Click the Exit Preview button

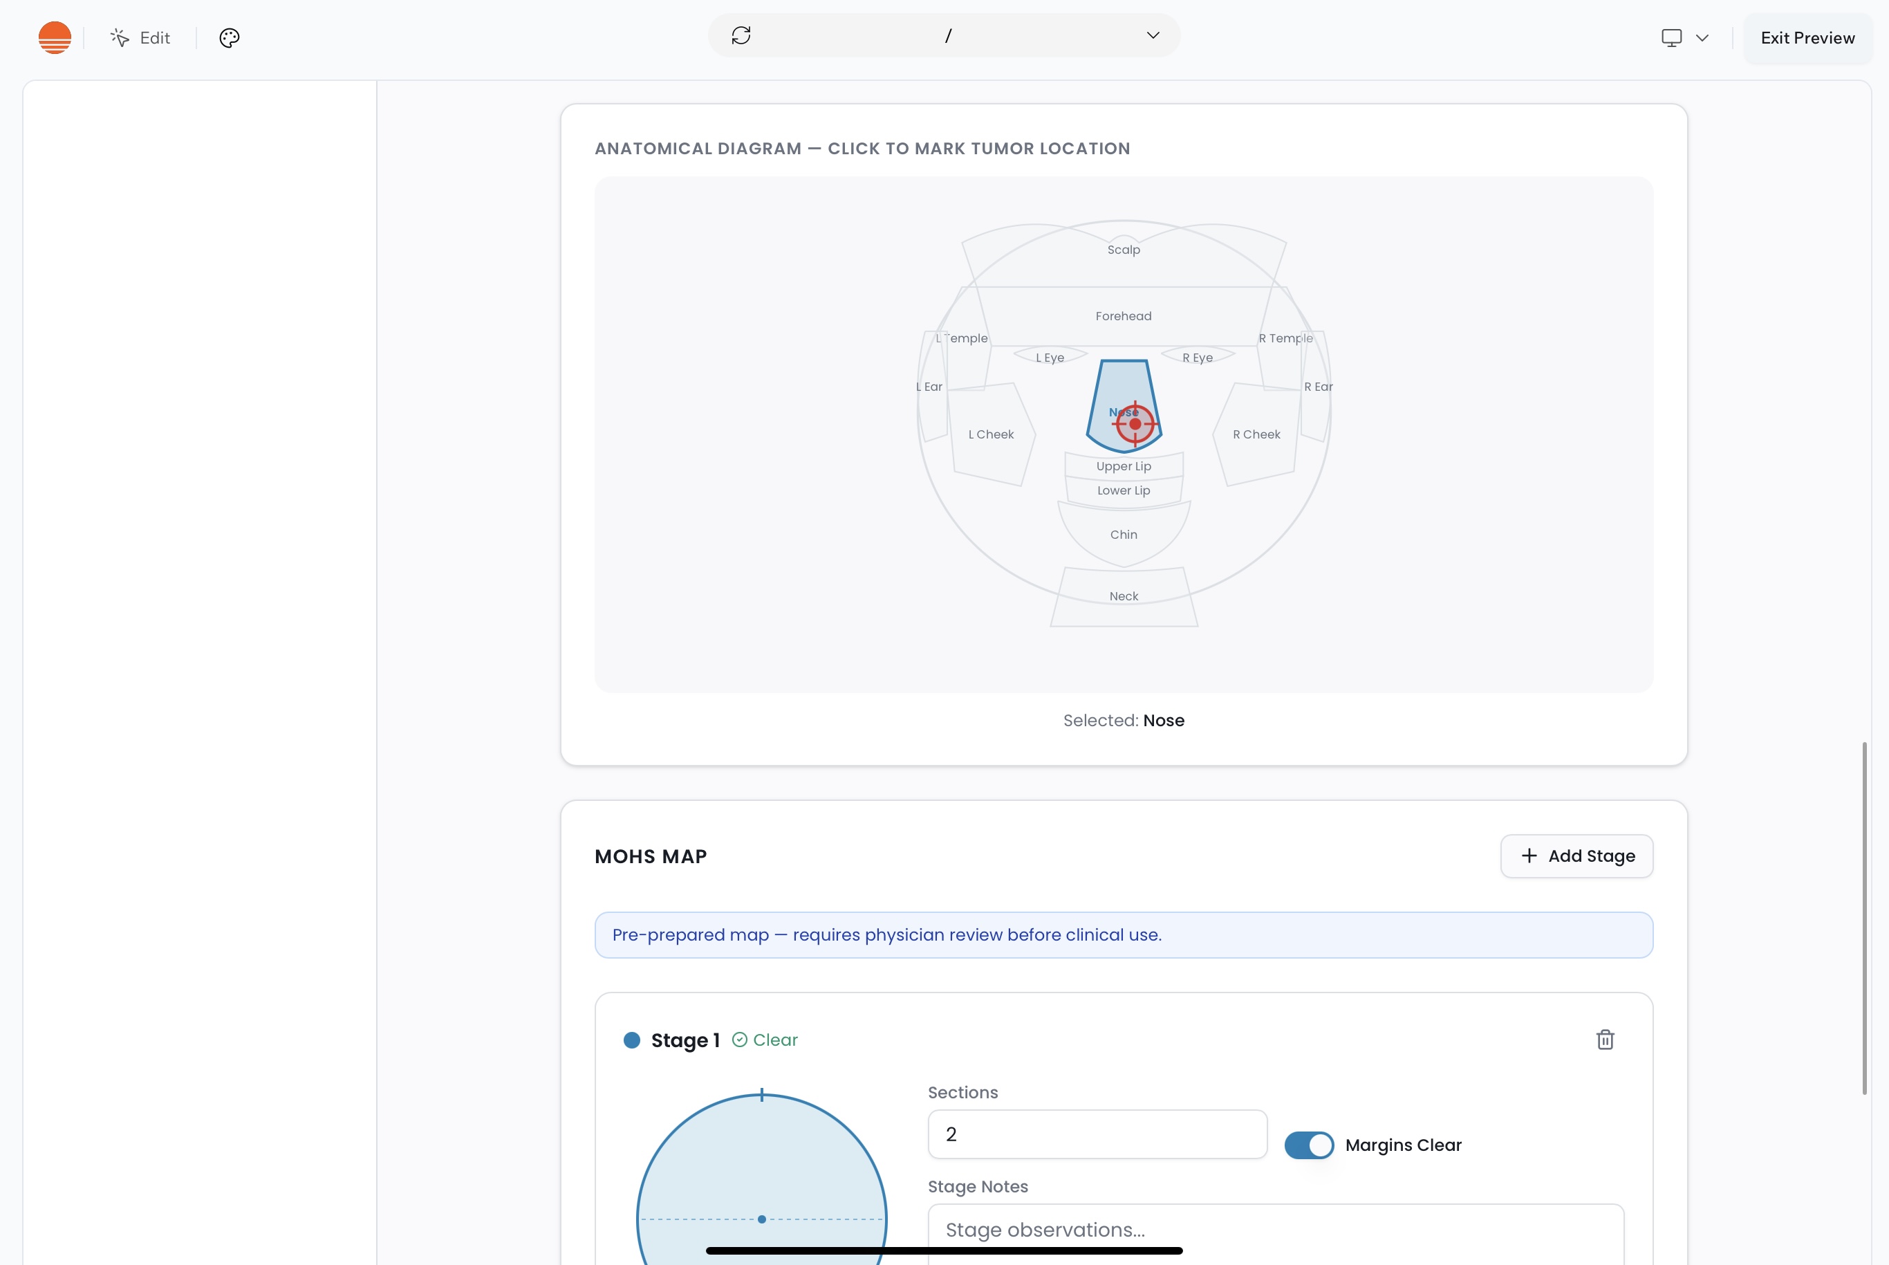pos(1807,38)
